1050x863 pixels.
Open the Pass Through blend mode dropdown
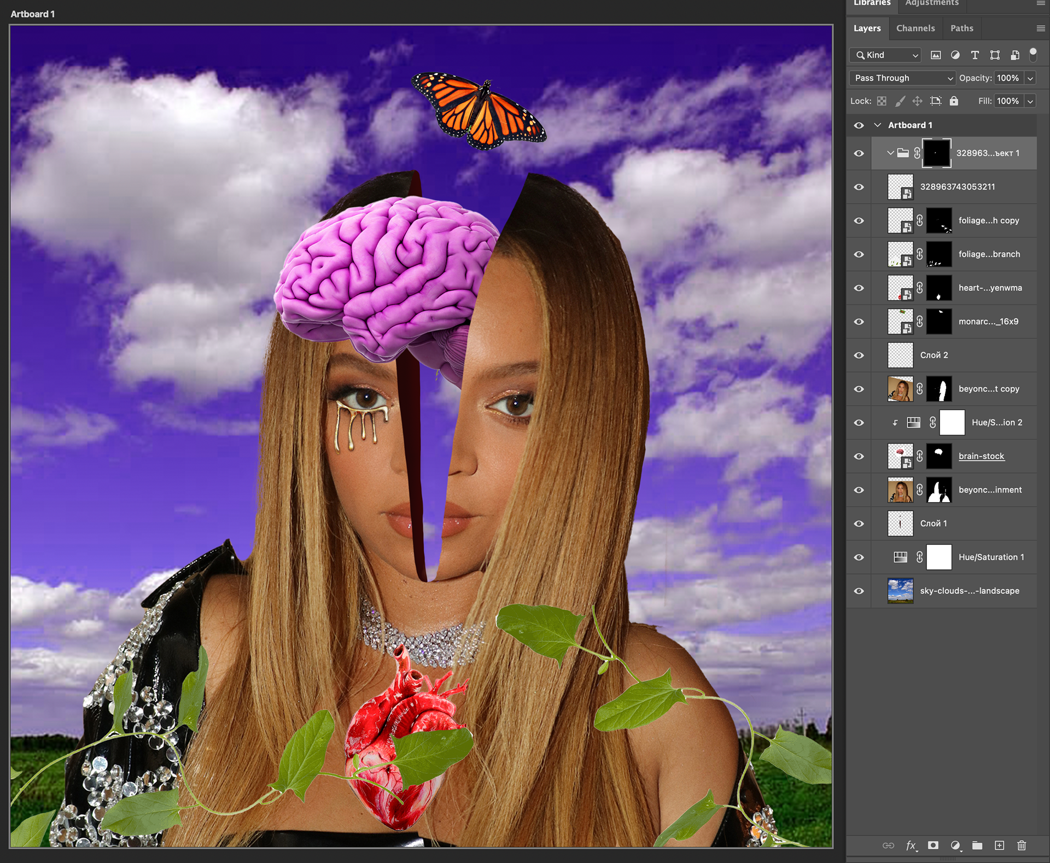902,78
